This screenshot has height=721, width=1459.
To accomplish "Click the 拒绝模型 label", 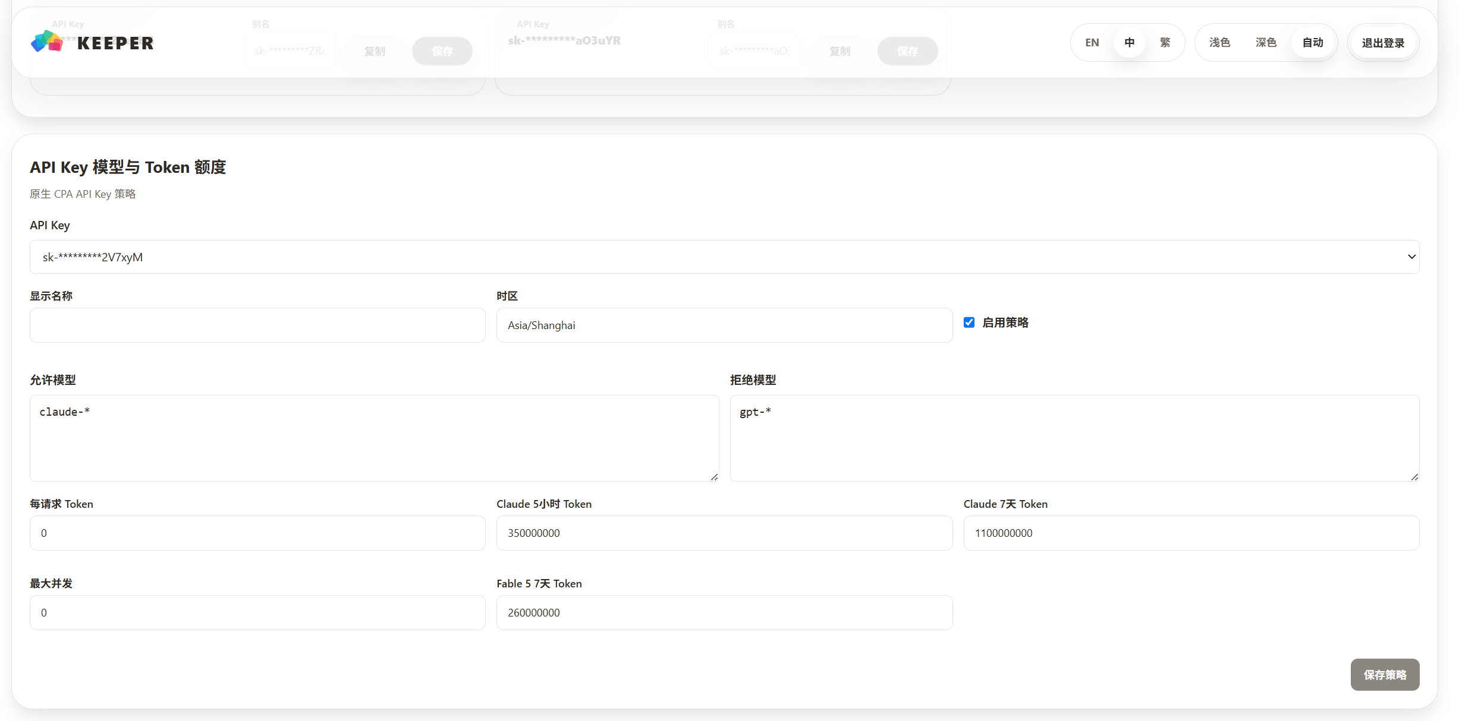I will 753,380.
